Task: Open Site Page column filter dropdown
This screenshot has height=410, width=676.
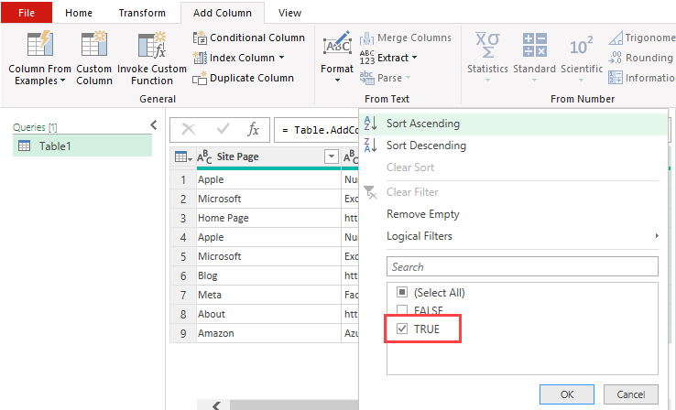Action: pos(331,156)
